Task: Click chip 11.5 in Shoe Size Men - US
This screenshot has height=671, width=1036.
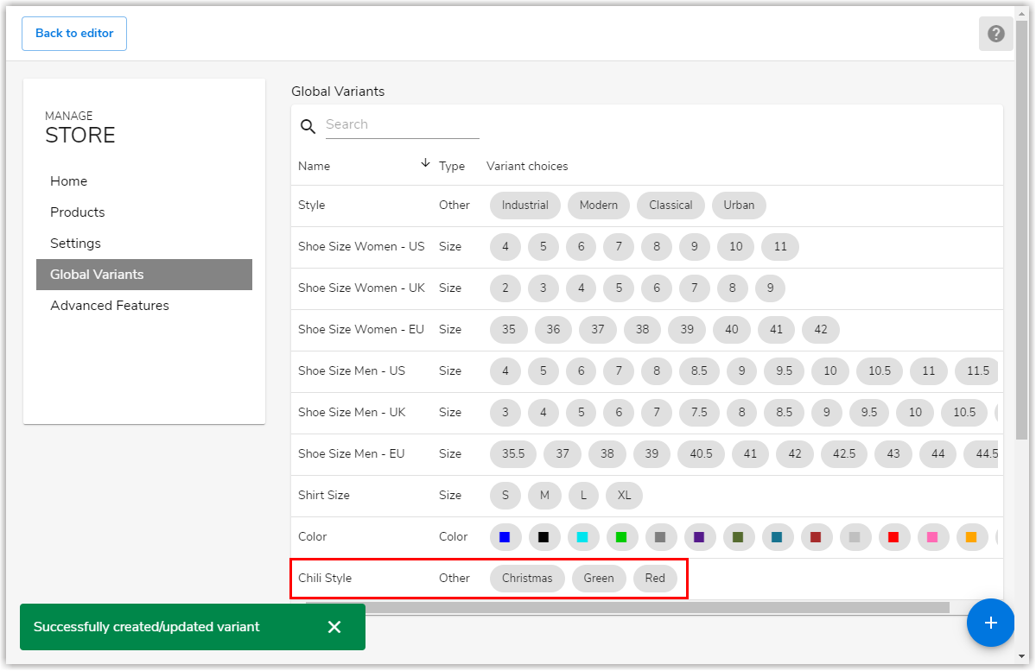Action: pyautogui.click(x=976, y=371)
